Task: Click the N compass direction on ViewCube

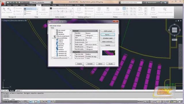Action: tap(175, 25)
